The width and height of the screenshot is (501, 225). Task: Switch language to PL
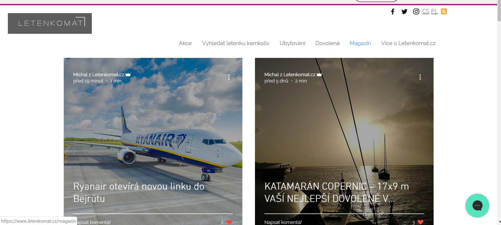click(x=434, y=11)
